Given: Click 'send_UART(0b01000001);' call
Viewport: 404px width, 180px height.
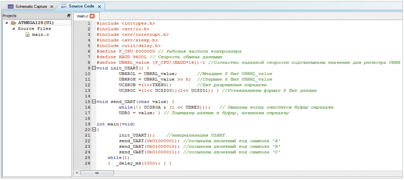Looking at the screenshot, I should click(149, 141).
